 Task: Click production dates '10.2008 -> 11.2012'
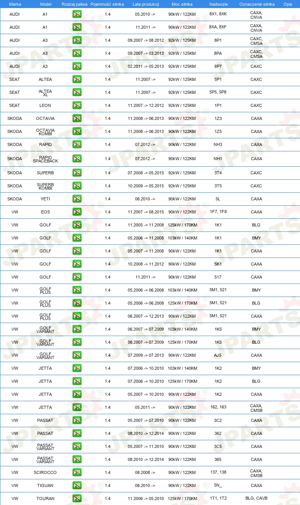[146, 264]
